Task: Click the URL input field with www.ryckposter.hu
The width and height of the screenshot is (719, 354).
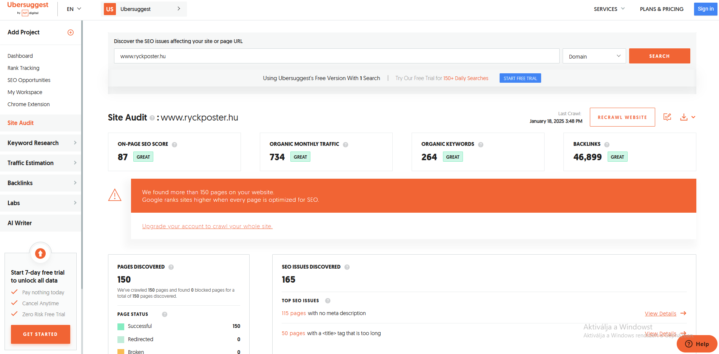Action: point(337,56)
